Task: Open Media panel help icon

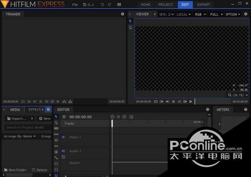Action: click(x=49, y=109)
